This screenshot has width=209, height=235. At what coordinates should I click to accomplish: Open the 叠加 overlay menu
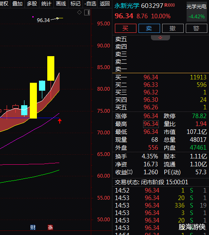pyautogui.click(x=17, y=3)
